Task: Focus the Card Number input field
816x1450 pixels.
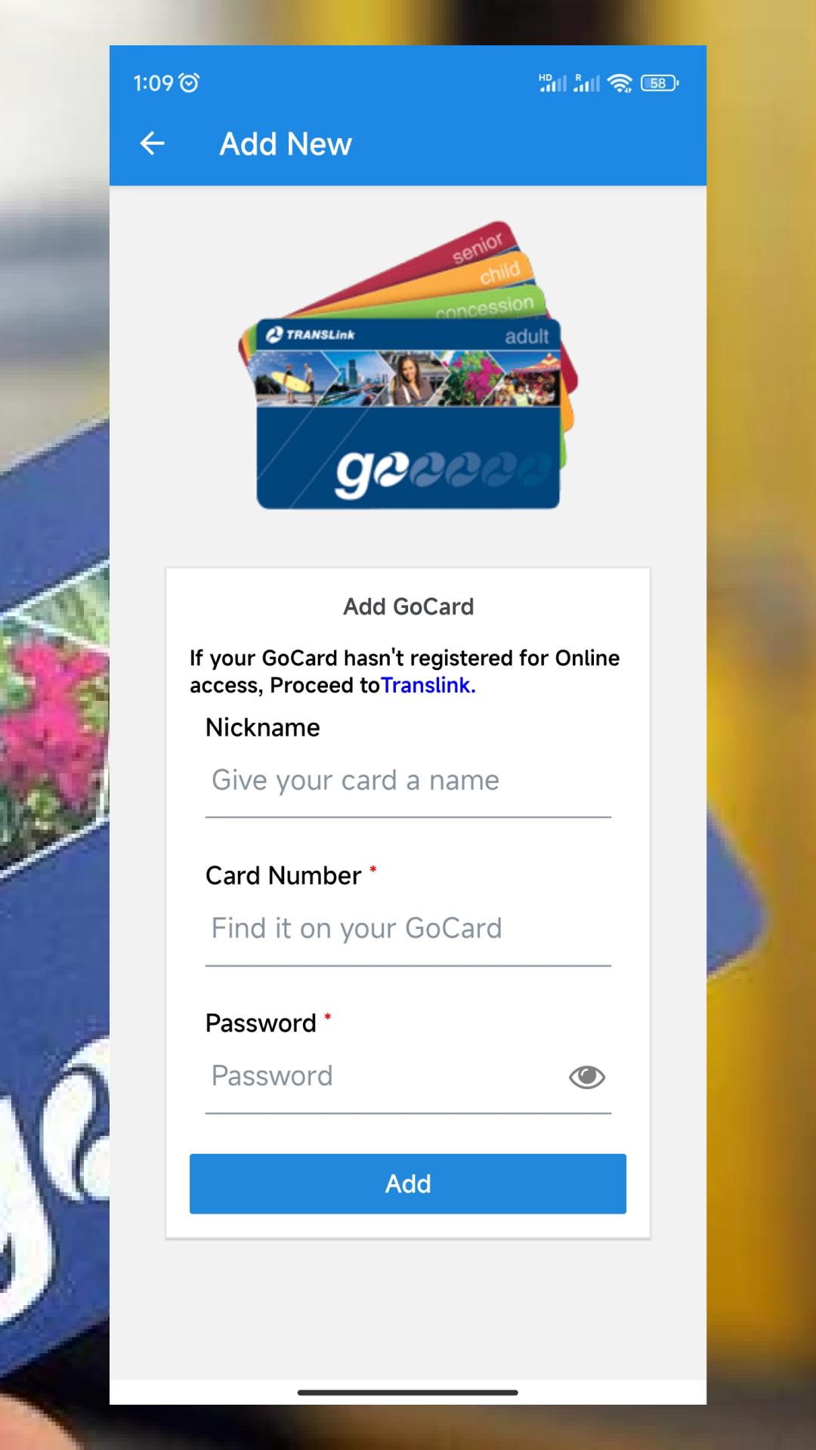Action: pyautogui.click(x=408, y=929)
